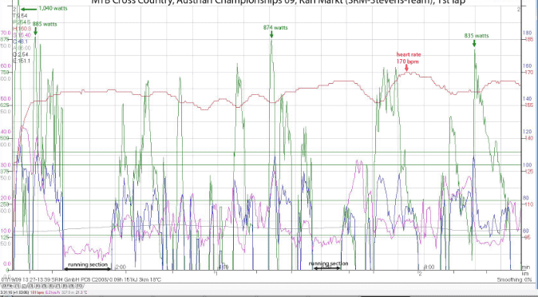Viewport: 538px width, 297px height.
Task: Click the 70.0 speed axis label
Action: (6, 33)
